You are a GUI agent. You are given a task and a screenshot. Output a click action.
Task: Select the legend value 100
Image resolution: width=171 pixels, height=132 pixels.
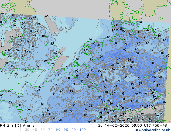click(83, 130)
